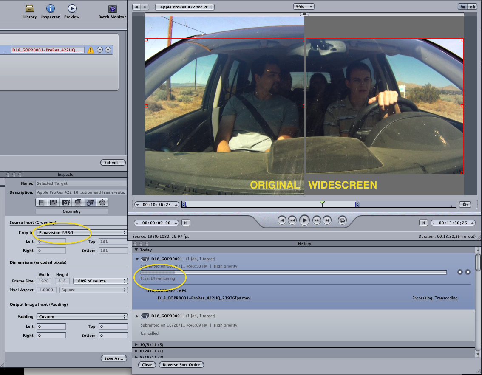This screenshot has height=375, width=482.
Task: Select the previous item in Preview
Action: (x=136, y=7)
